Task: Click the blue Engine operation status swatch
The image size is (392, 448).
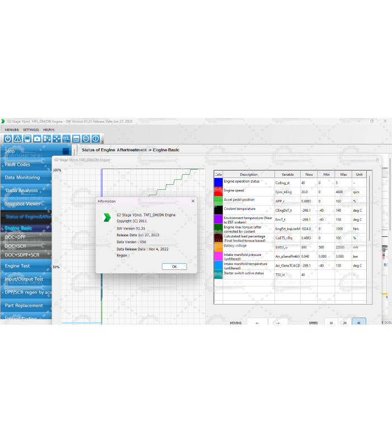Action: [x=218, y=182]
